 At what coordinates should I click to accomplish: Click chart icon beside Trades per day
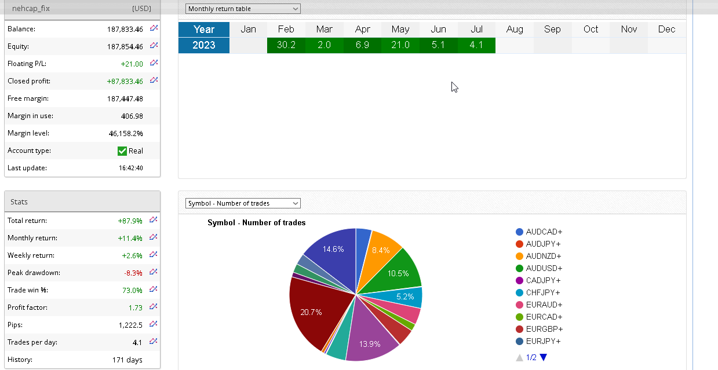[x=154, y=342]
